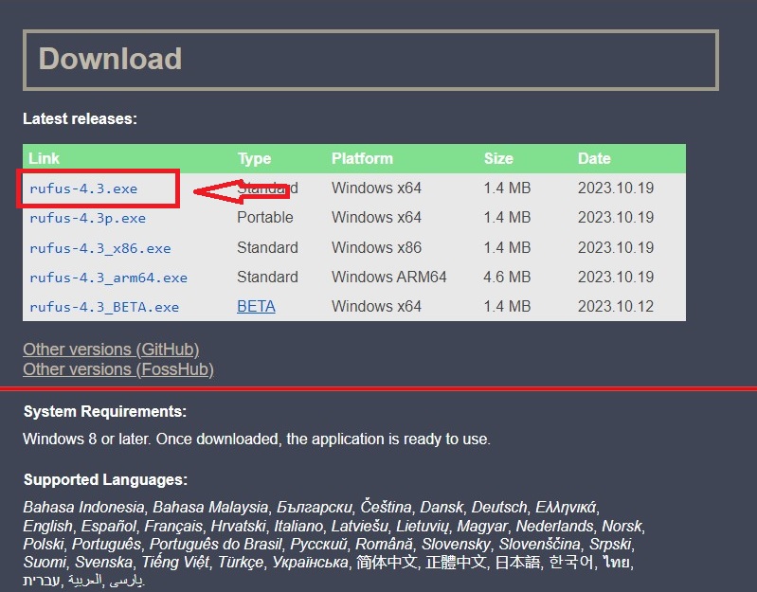Image resolution: width=757 pixels, height=592 pixels.
Task: Click the Download section heading
Action: (110, 59)
